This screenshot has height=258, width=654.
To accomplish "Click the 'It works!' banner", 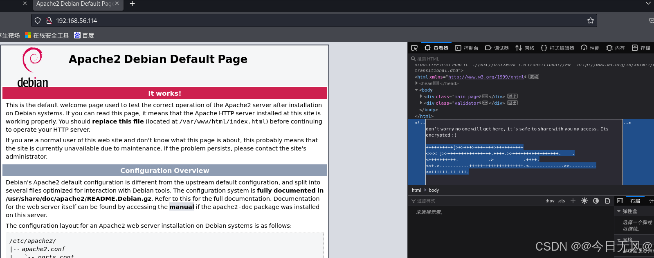I will click(x=165, y=93).
